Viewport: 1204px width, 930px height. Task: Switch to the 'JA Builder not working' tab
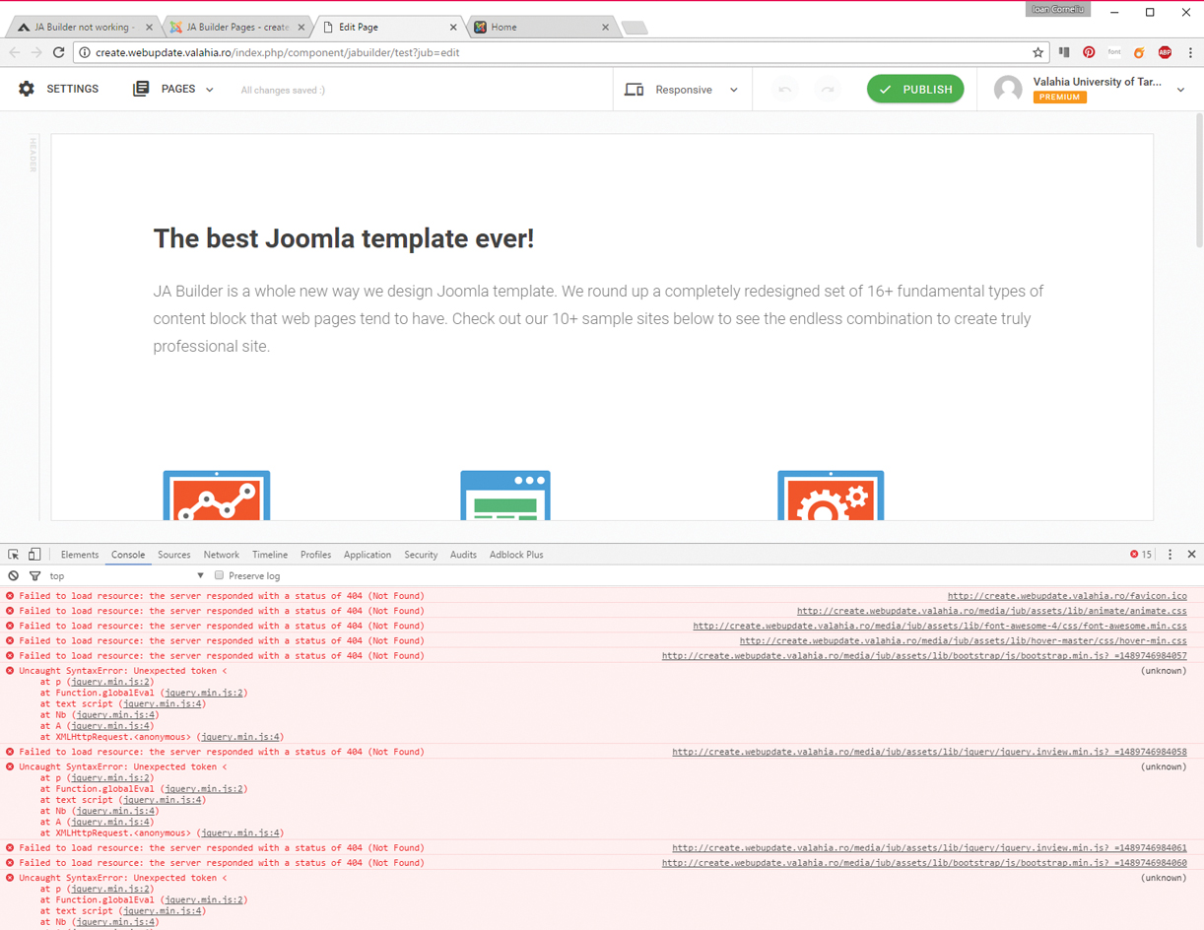click(85, 28)
